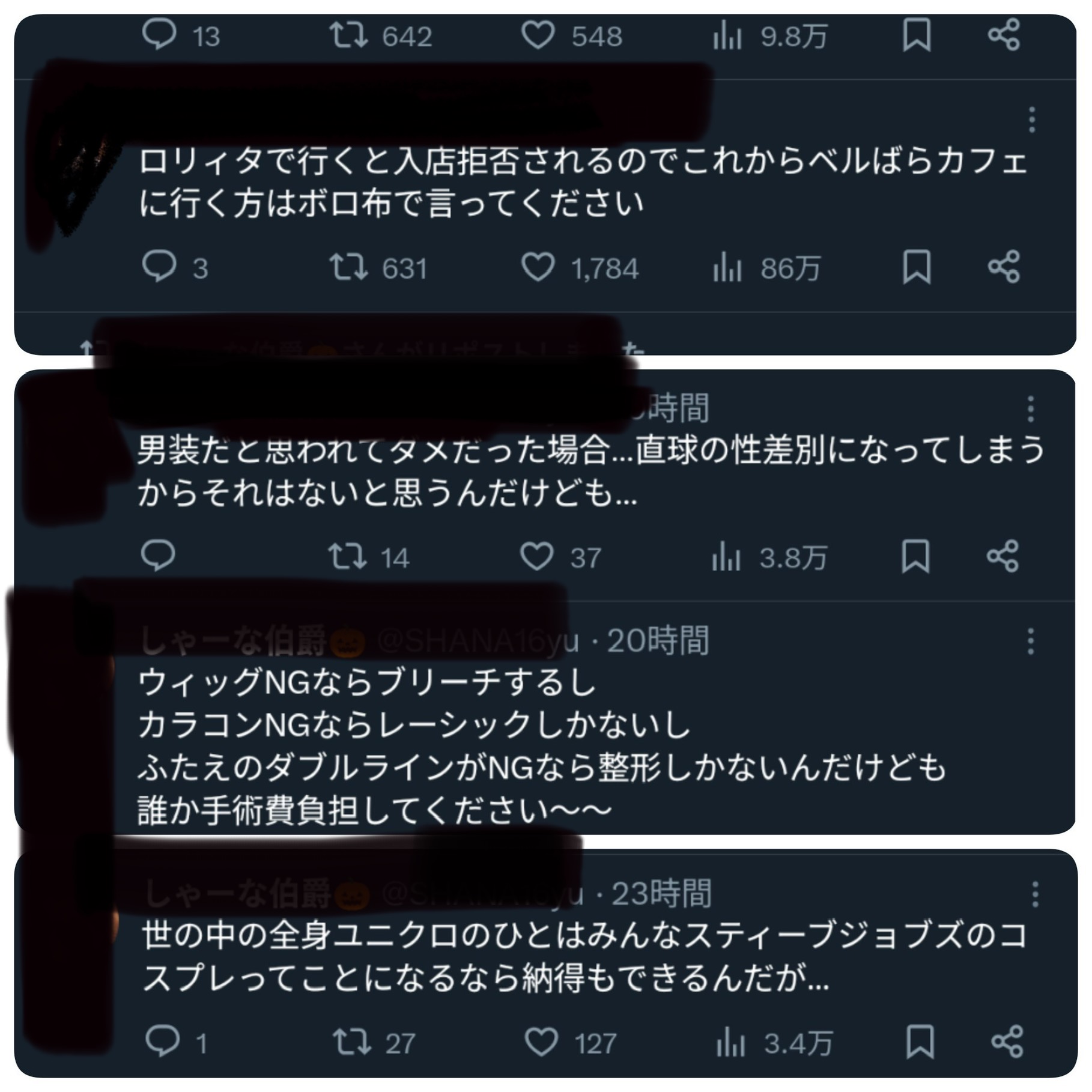Open more options on the ロリィタ tweet

pyautogui.click(x=1032, y=120)
